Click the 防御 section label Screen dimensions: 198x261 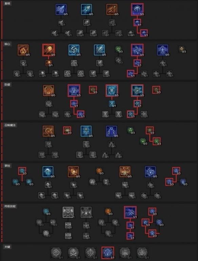pyautogui.click(x=7, y=85)
